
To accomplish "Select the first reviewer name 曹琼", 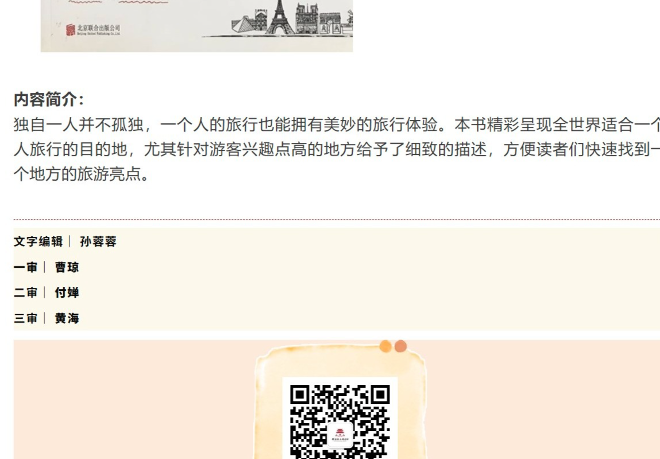I will pyautogui.click(x=67, y=267).
